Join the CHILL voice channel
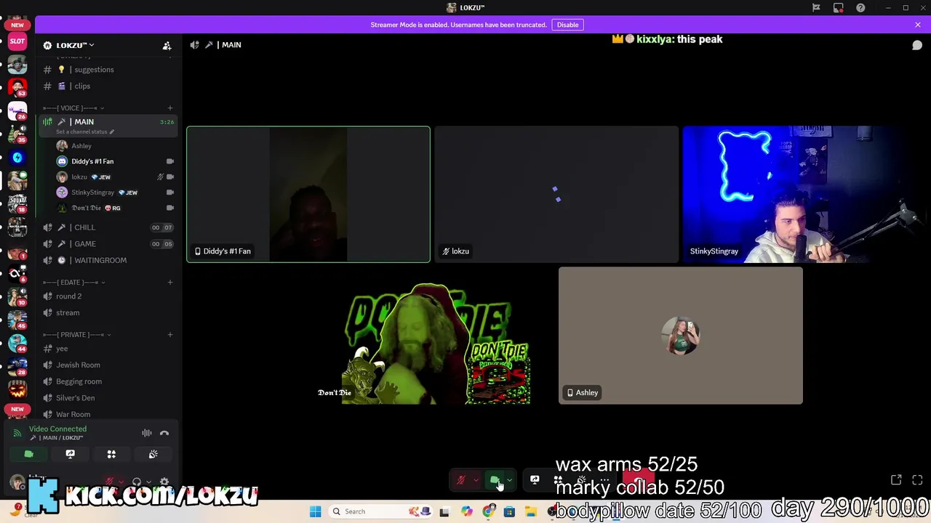931x523 pixels. pos(108,227)
